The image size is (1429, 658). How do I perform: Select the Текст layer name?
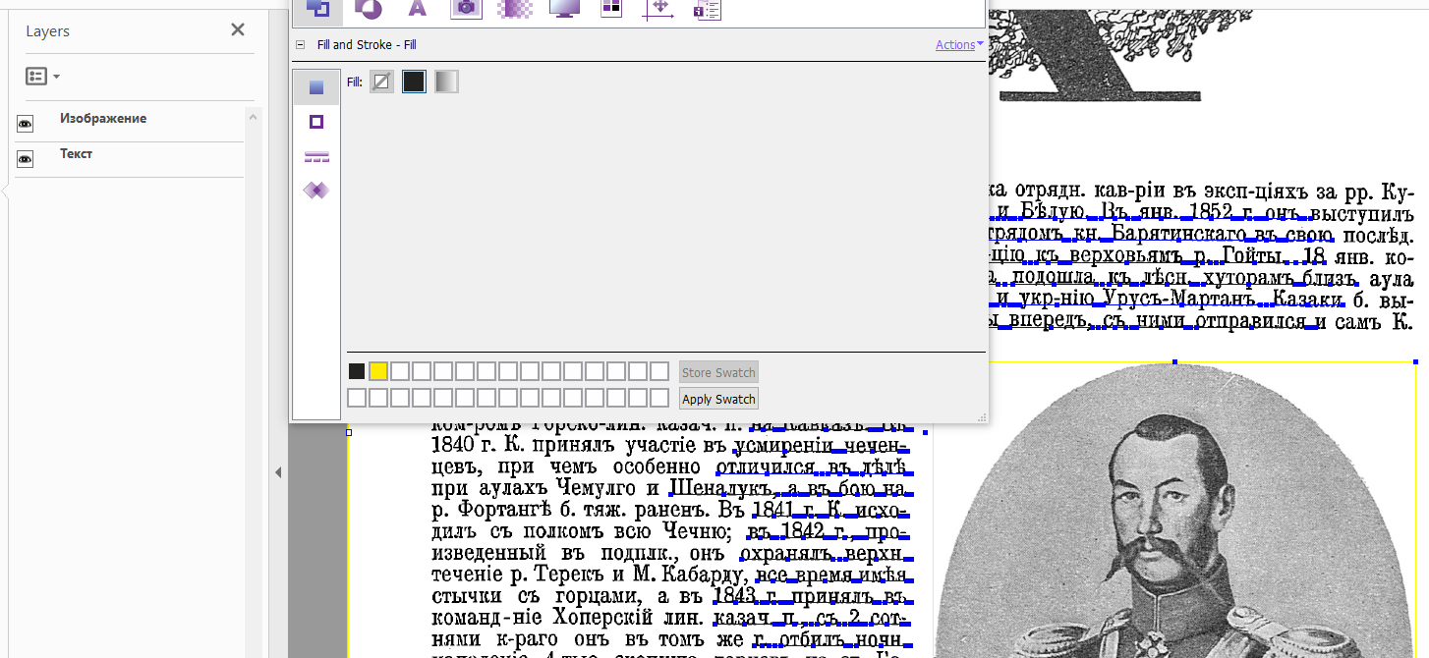pyautogui.click(x=77, y=154)
